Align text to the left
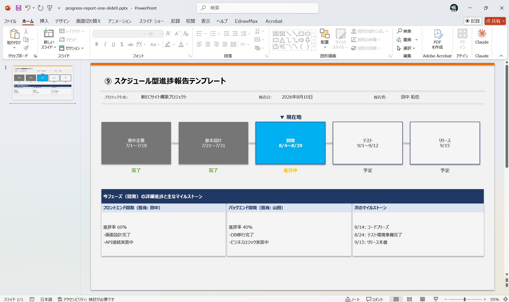Screen dimensions: 509x302 point(199,44)
